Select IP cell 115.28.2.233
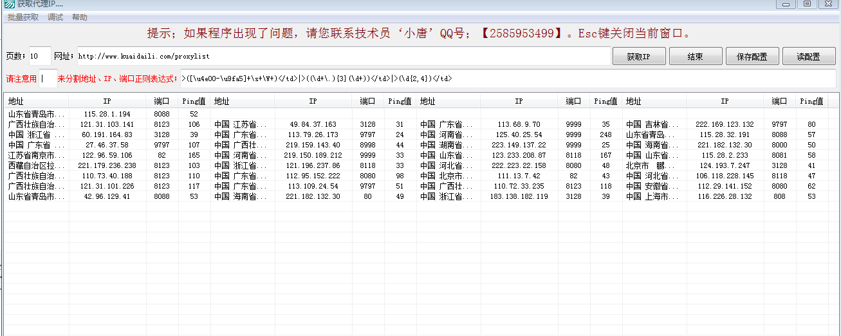This screenshot has height=336, width=841. [x=725, y=155]
